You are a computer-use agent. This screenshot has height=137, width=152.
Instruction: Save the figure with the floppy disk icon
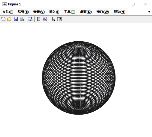[16, 19]
